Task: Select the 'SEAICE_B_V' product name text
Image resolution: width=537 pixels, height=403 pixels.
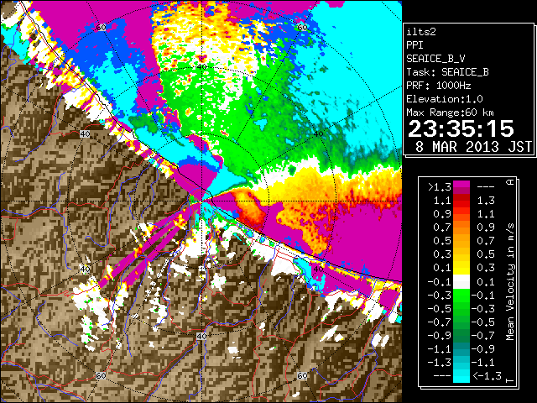Action: (x=435, y=59)
